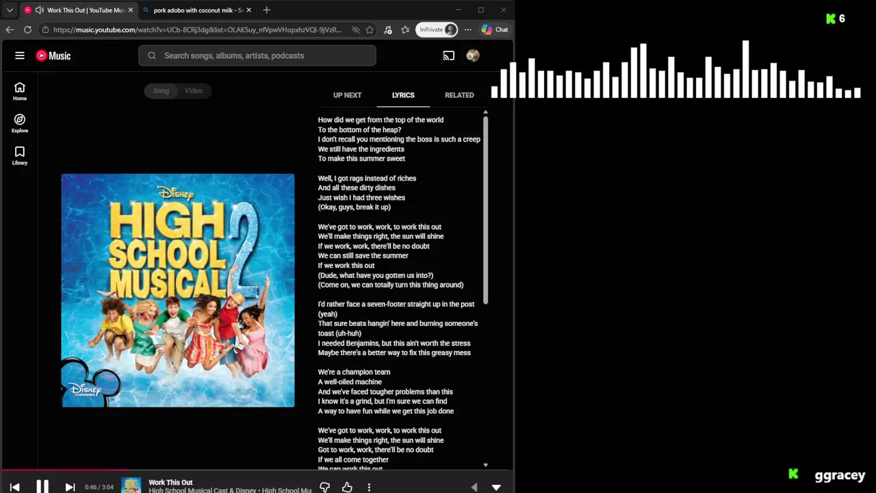Collapse the player page with down arrow
The width and height of the screenshot is (876, 493).
[496, 488]
